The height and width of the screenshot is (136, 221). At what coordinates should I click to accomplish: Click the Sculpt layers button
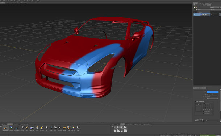pyautogui.click(x=204, y=5)
